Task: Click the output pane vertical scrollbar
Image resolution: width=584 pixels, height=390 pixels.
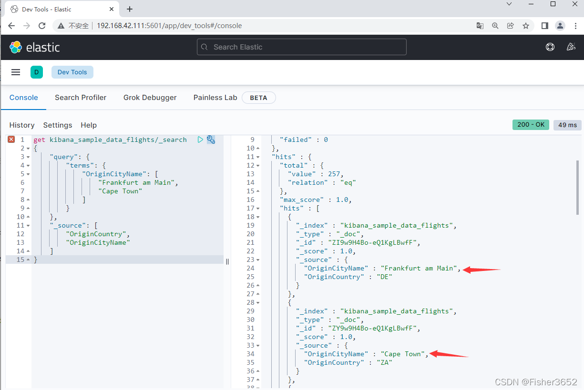Action: pos(577,187)
